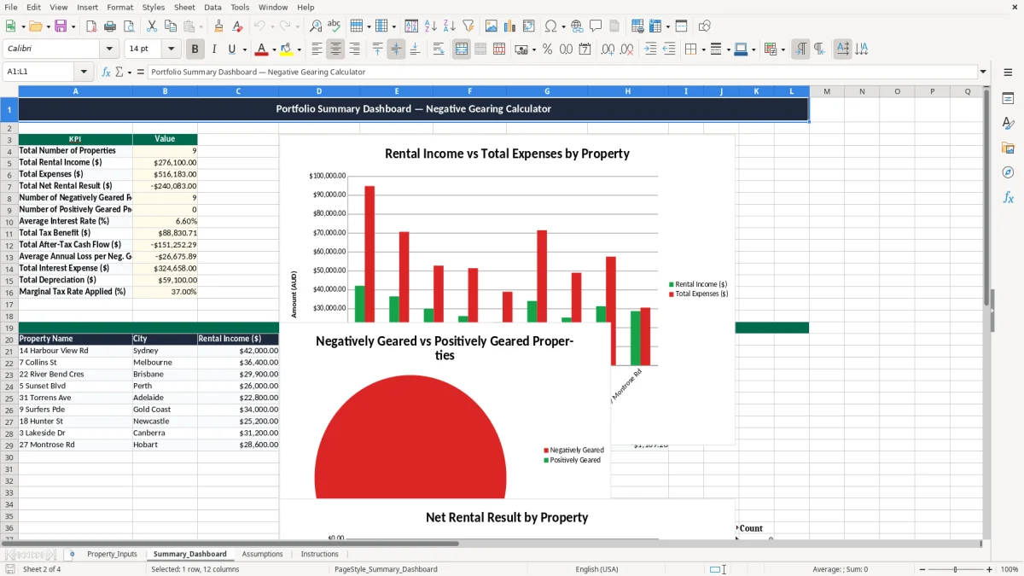Toggle Bold formatting
The height and width of the screenshot is (576, 1024).
195,49
